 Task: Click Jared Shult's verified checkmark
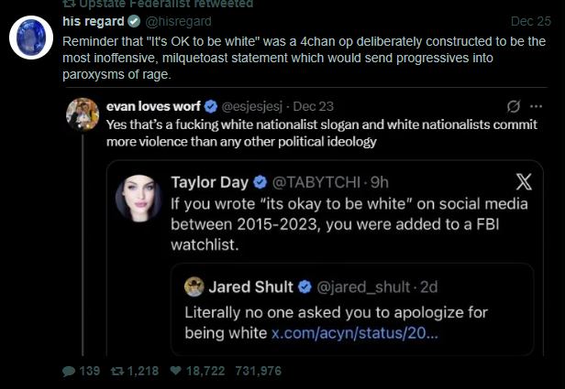pyautogui.click(x=305, y=287)
